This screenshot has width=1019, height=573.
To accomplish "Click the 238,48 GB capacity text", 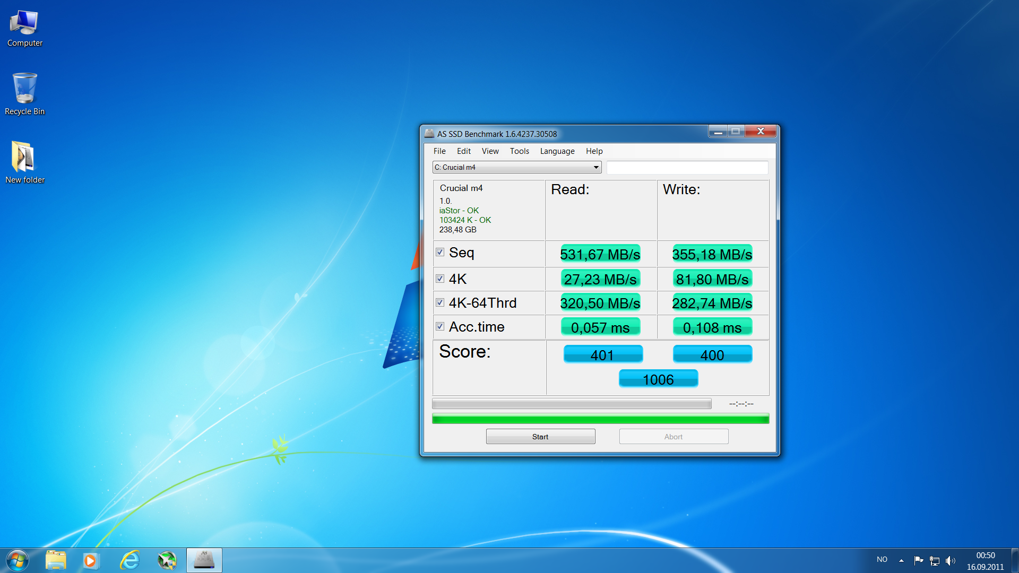I will (458, 230).
